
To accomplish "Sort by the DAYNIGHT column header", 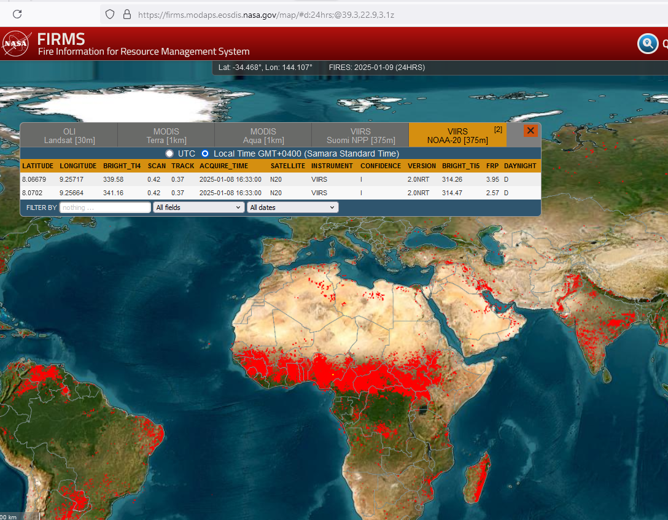I will (x=520, y=166).
